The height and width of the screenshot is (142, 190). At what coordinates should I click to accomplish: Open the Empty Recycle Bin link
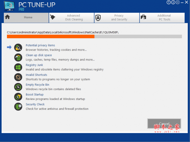click(x=37, y=85)
